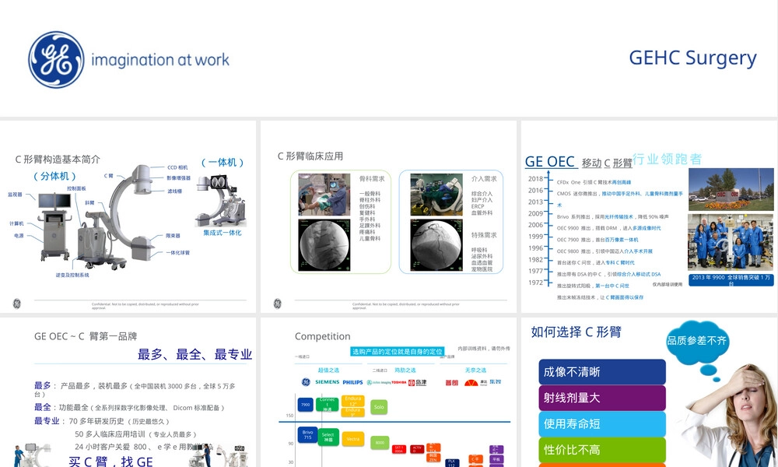Click the coronary angiography X-ray image

pos(436,245)
